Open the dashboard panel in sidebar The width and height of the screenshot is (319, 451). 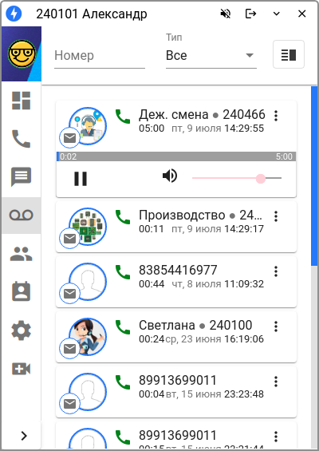tap(21, 101)
